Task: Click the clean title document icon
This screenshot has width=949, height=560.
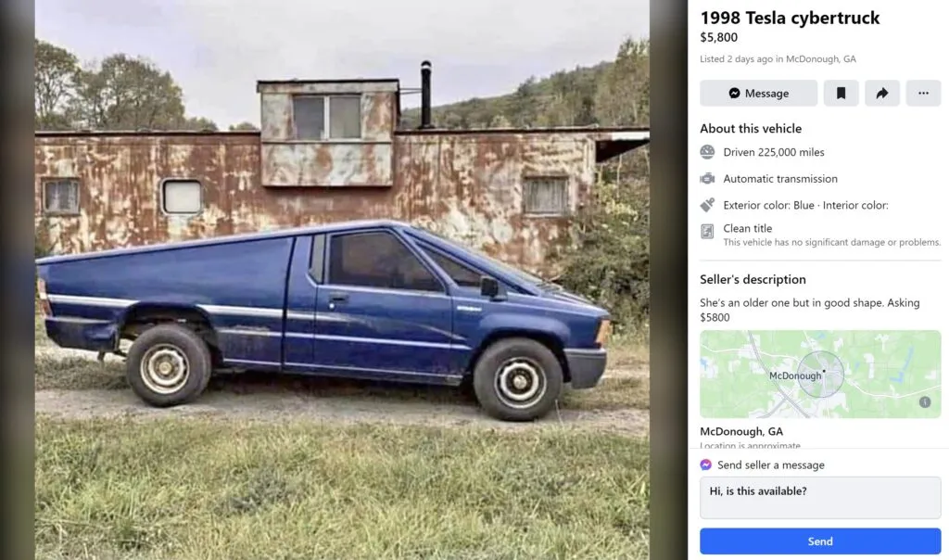Action: pyautogui.click(x=707, y=231)
